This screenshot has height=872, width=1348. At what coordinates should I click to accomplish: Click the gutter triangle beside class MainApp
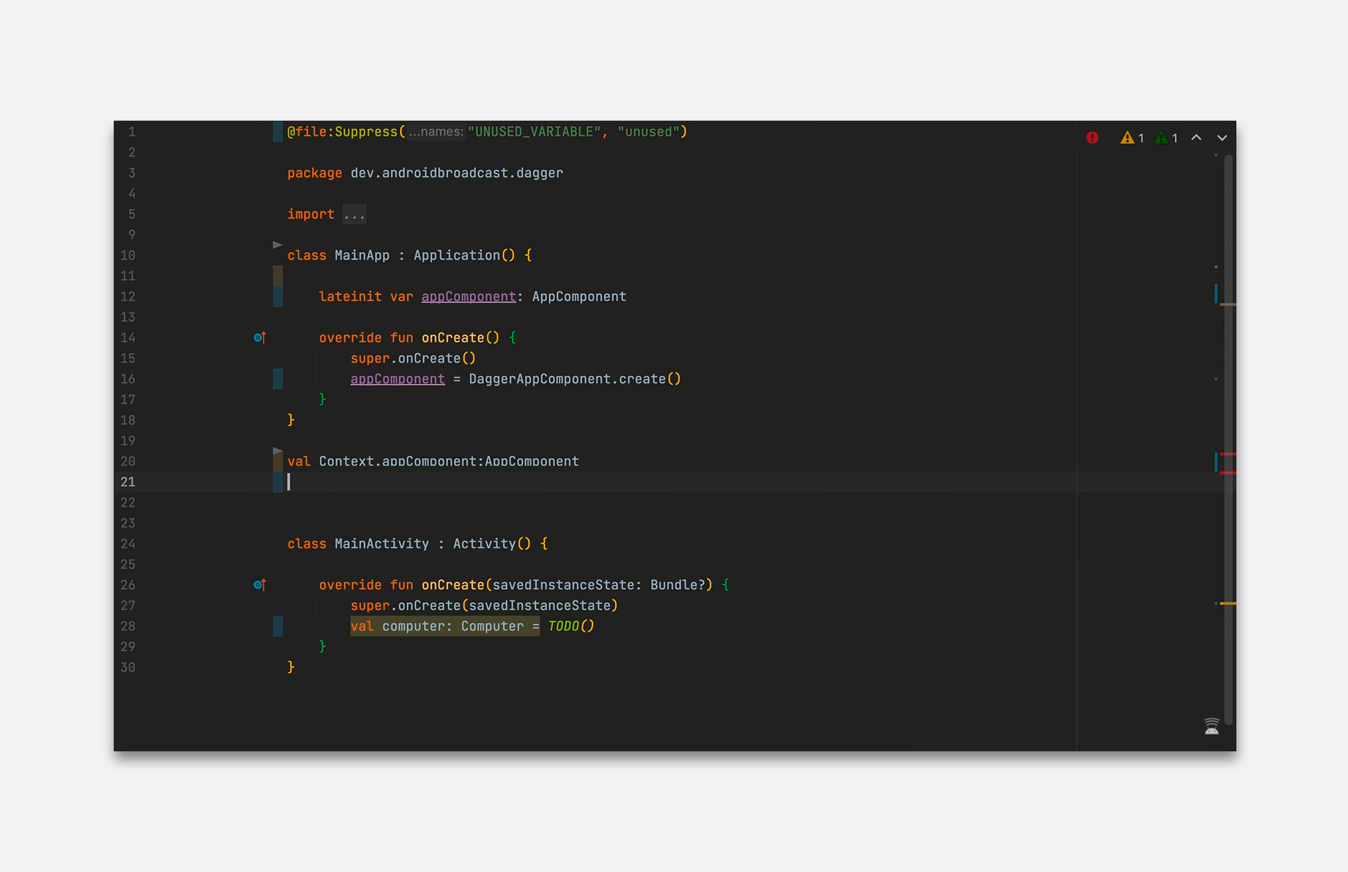point(277,245)
